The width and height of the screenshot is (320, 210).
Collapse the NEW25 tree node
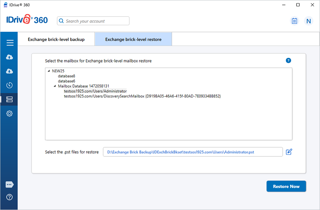(x=49, y=71)
